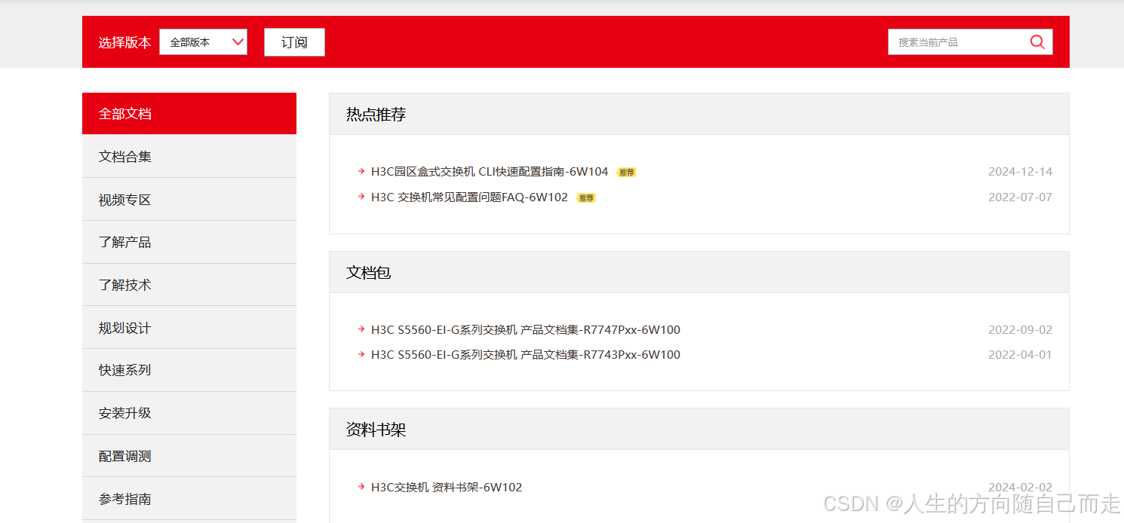Open 参考指南 sidebar item
1124x523 pixels.
(x=189, y=499)
